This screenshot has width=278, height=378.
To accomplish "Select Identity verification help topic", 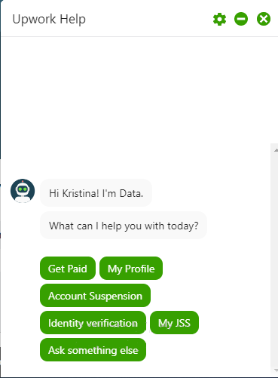I will click(93, 323).
